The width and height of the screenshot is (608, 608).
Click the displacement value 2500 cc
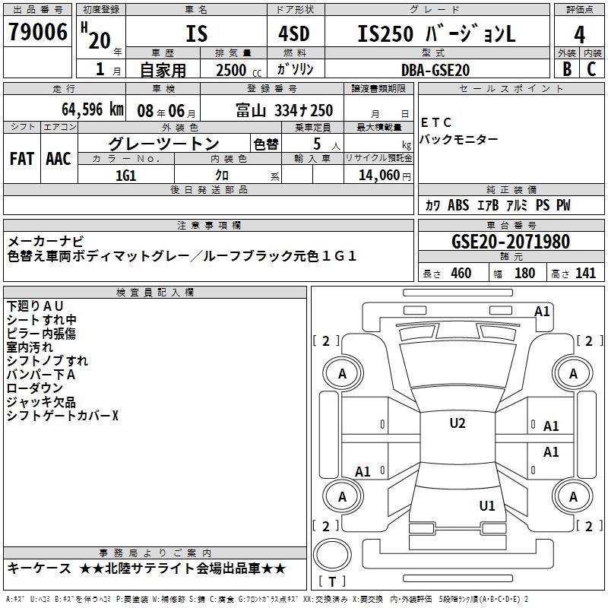point(239,70)
